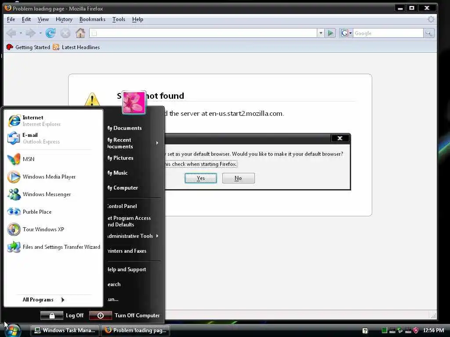Screen dimensions: 450x337
Task: Launch Internet Explorer from Start menu
Action: click(53, 121)
